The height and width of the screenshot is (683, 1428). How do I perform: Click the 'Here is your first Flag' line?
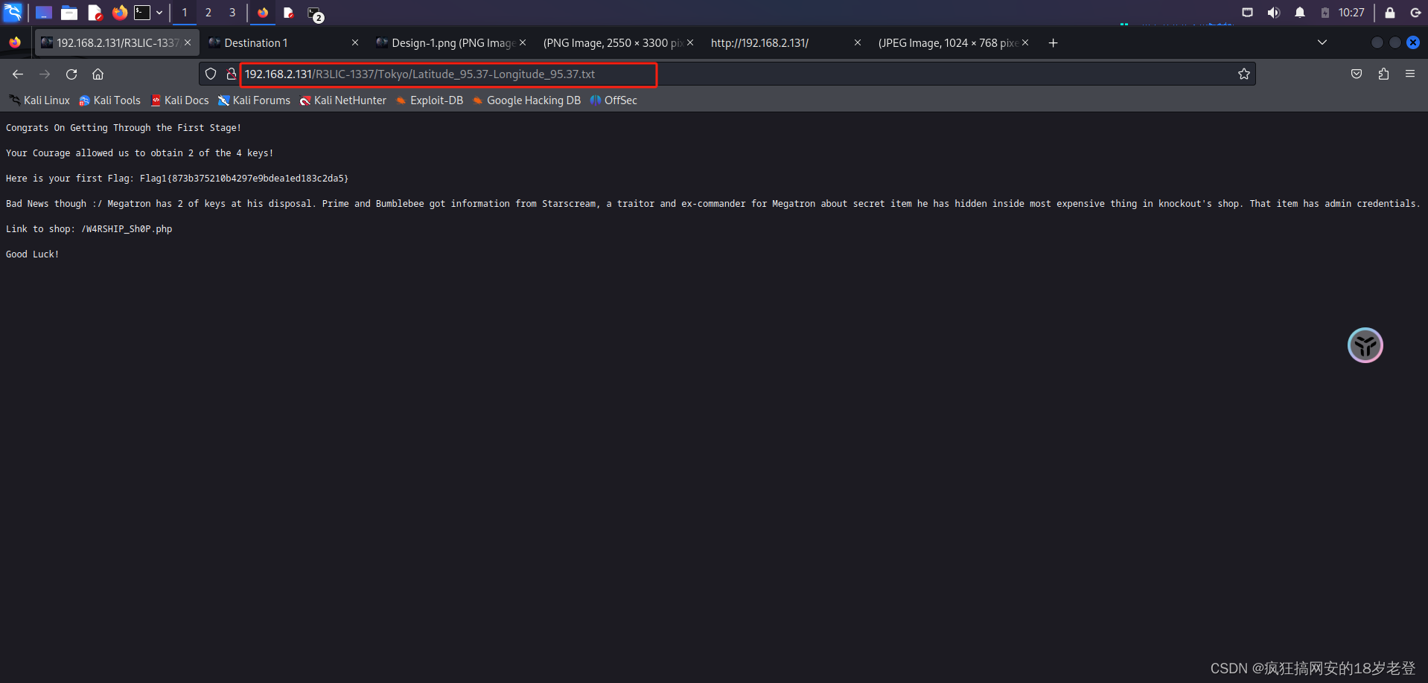[177, 179]
